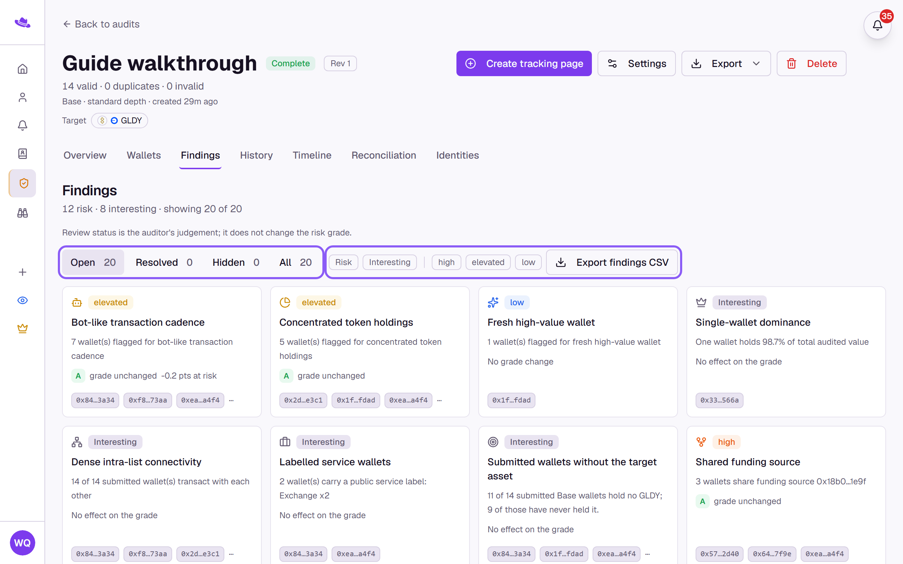Open audit Settings

coord(636,63)
